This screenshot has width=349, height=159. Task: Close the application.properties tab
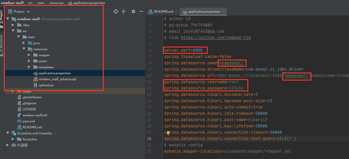[223, 12]
